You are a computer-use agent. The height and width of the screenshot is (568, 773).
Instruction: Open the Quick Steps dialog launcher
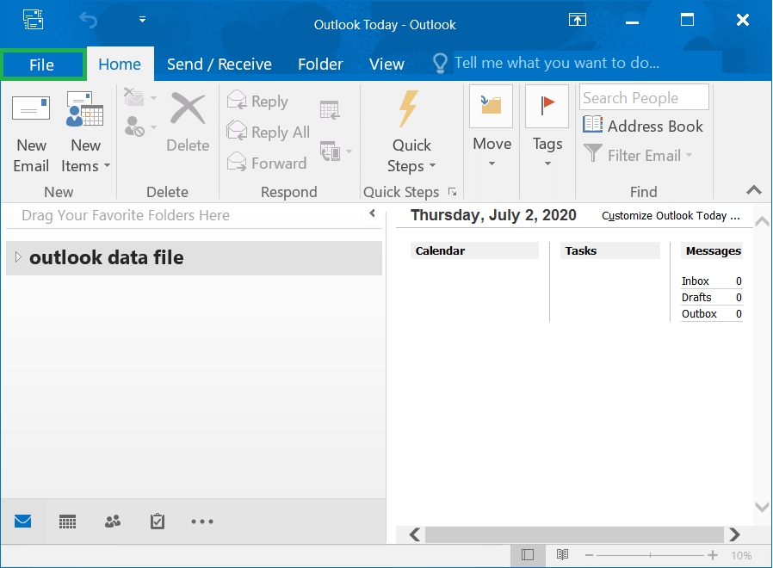click(x=452, y=192)
